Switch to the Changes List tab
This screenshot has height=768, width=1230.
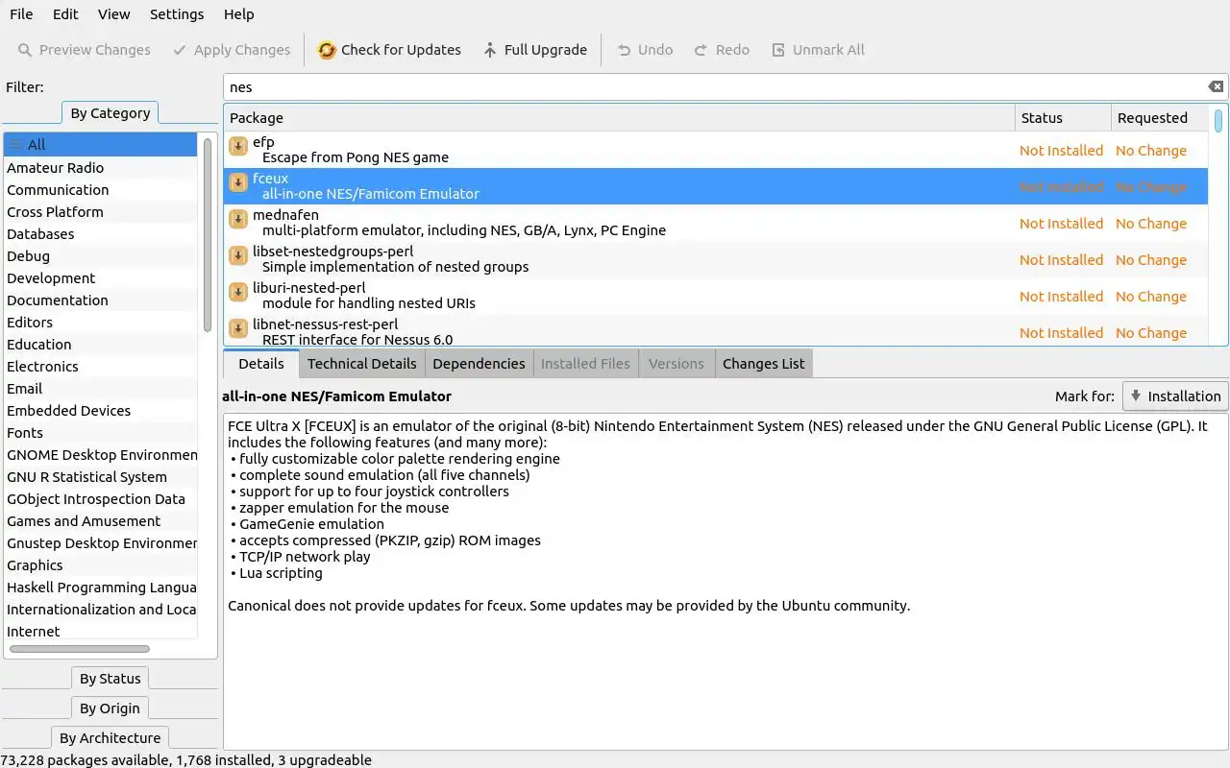pos(764,364)
